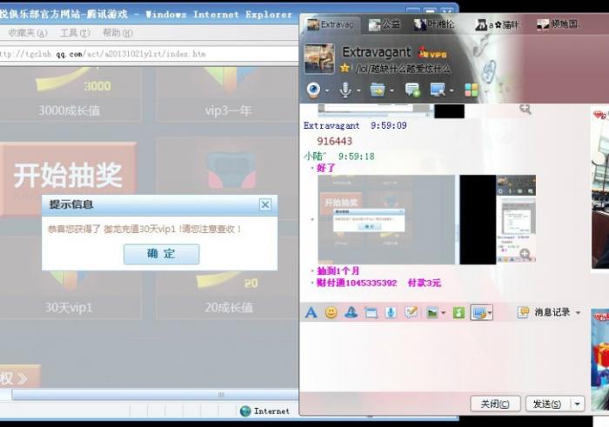Click the 关闭(C) button in chat window
Image resolution: width=609 pixels, height=427 pixels.
click(x=495, y=404)
